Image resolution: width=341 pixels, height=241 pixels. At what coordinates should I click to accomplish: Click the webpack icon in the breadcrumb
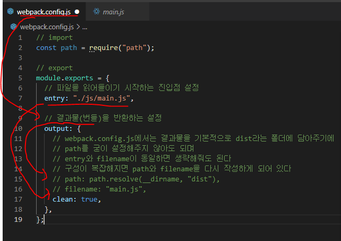click(13, 27)
